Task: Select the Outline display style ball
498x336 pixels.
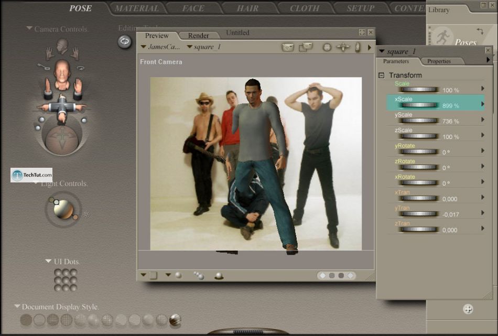Action: [39, 320]
